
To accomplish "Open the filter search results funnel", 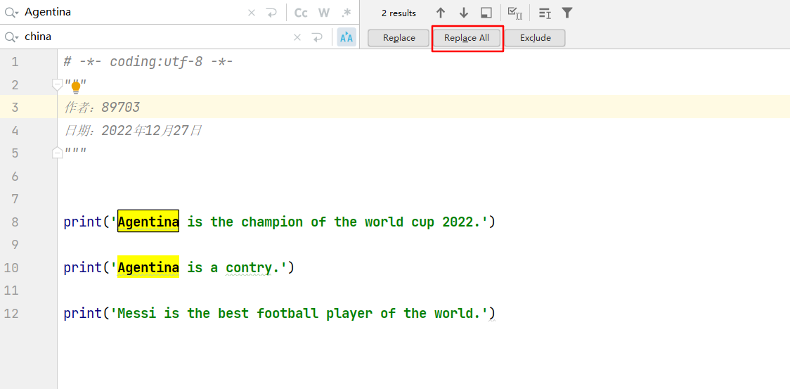I will (567, 13).
